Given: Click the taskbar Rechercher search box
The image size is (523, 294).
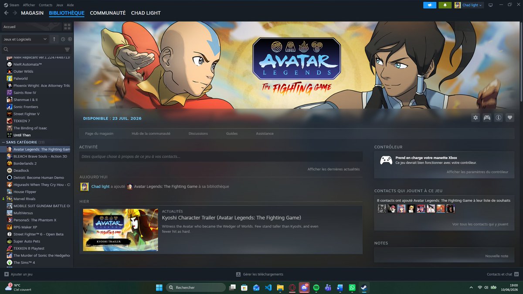Looking at the screenshot, I should (197, 287).
